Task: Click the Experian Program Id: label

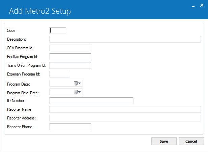Action: [x=24, y=74]
